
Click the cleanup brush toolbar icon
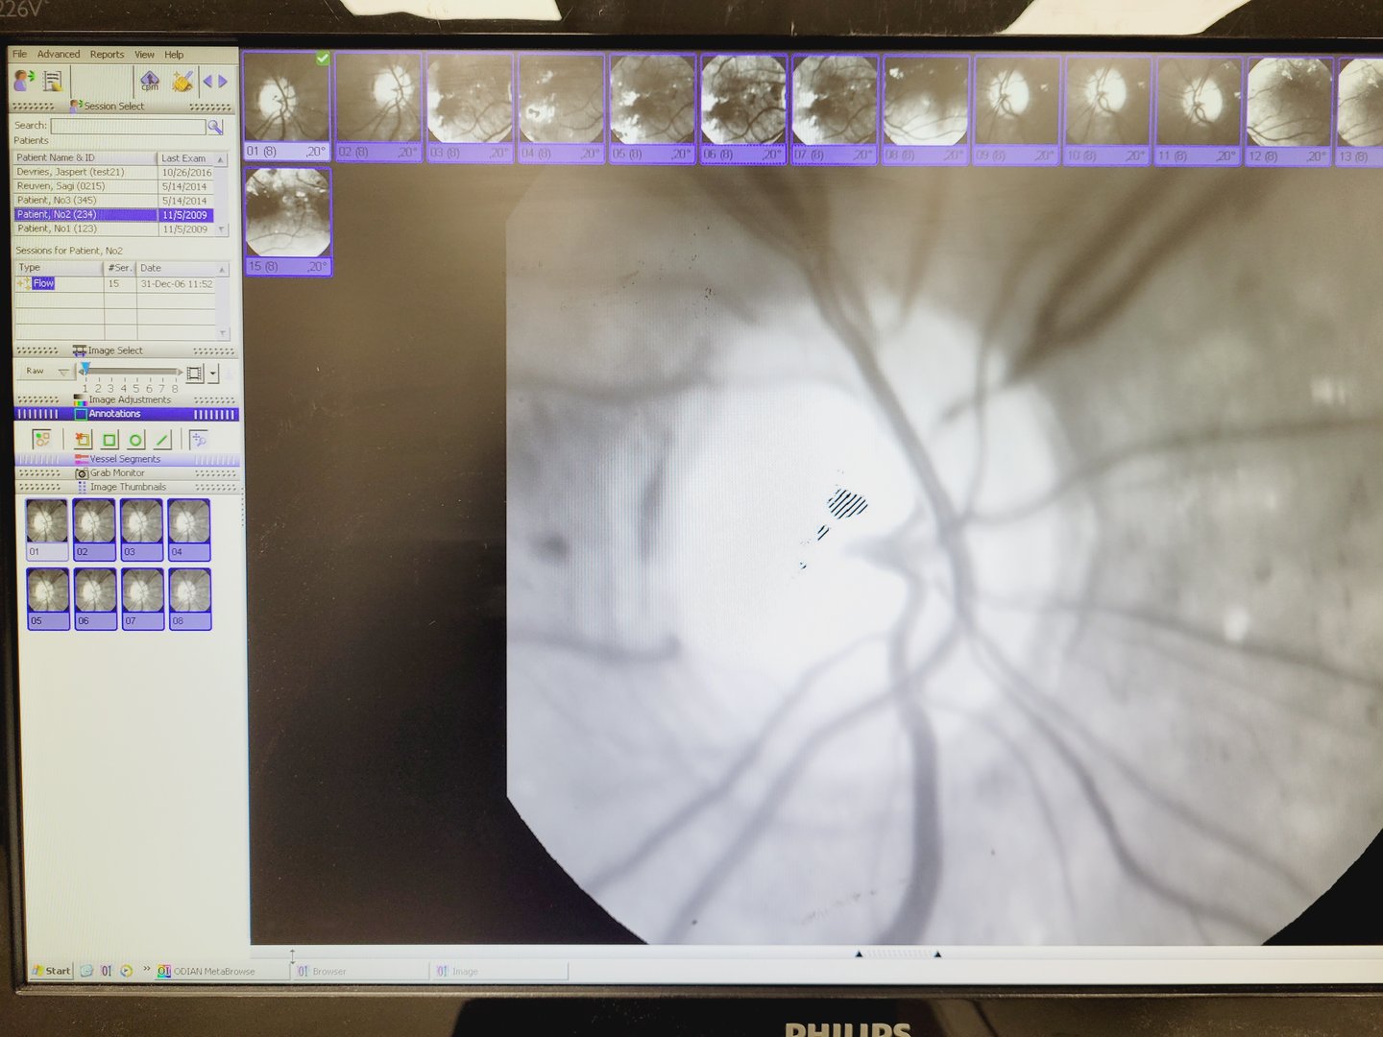pyautogui.click(x=182, y=82)
